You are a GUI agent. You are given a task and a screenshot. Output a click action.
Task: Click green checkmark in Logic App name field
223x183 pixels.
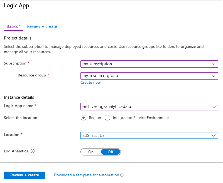(214, 107)
